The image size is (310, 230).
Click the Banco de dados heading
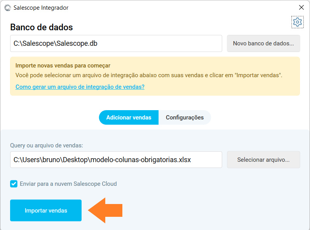click(x=42, y=27)
